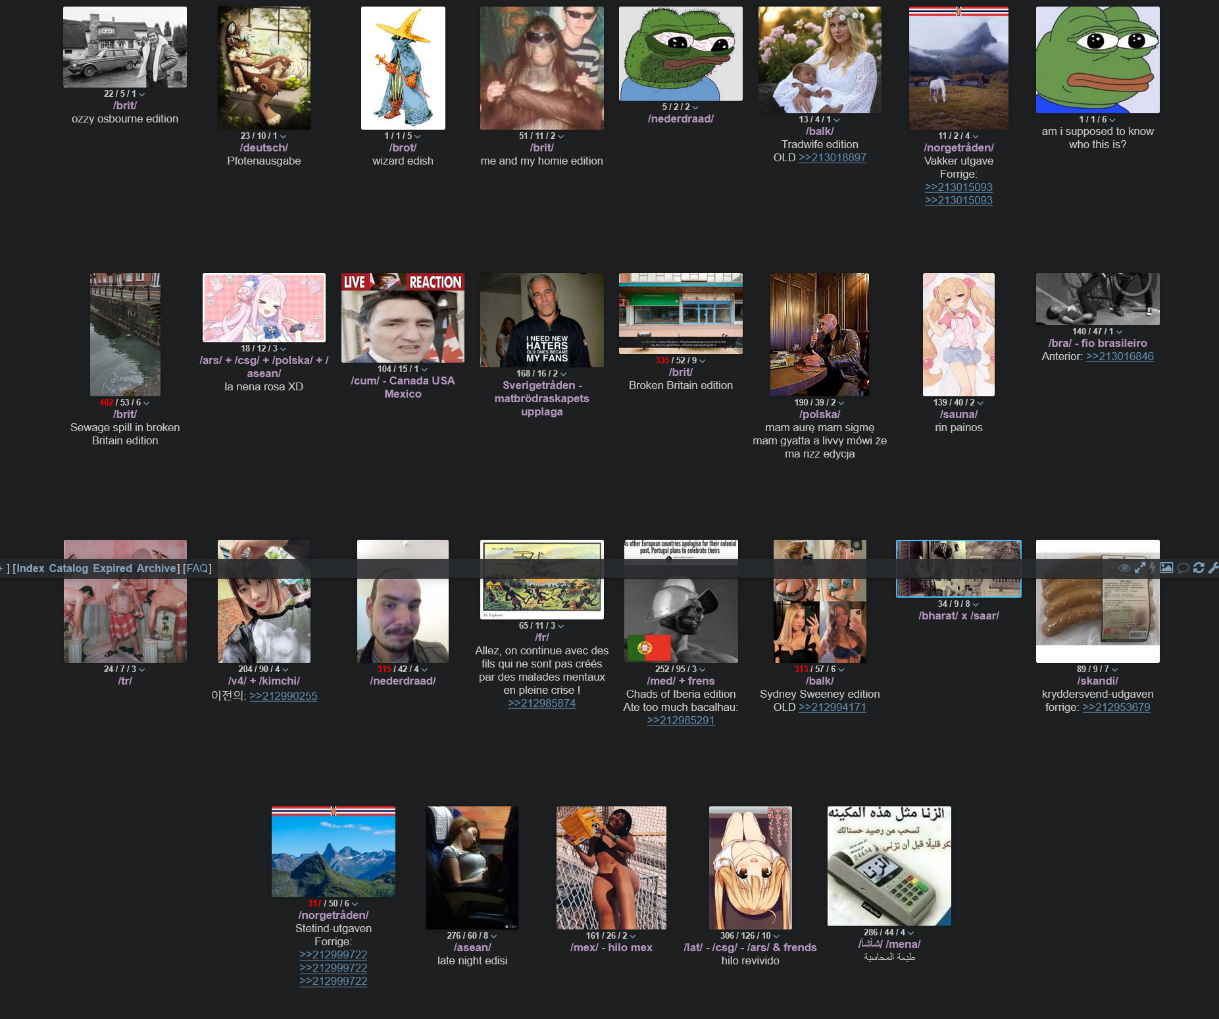This screenshot has width=1219, height=1019.
Task: Click 'Tradwife edition' text
Action: pos(820,144)
